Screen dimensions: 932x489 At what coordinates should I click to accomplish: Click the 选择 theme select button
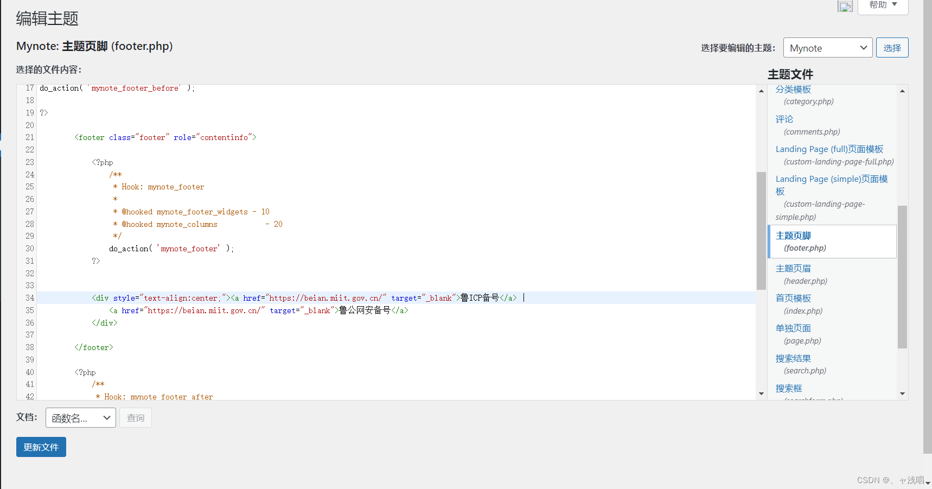(892, 48)
